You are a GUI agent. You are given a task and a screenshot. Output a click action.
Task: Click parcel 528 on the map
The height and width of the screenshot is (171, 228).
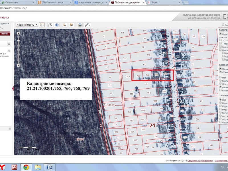[x=135, y=140]
